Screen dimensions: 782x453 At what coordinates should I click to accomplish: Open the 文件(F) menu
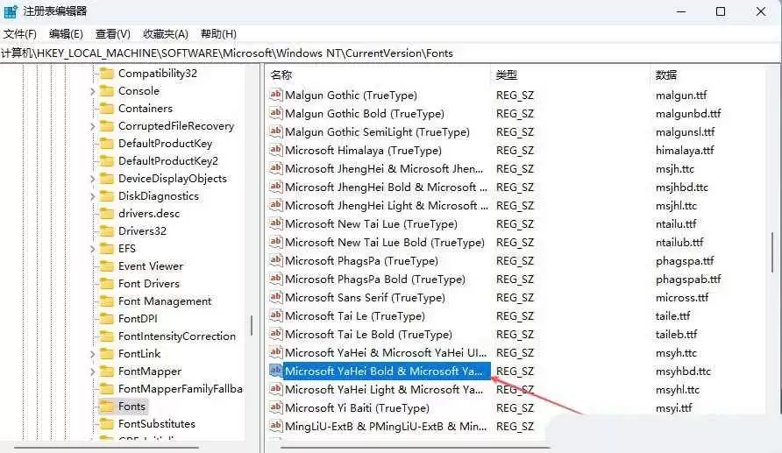[20, 34]
